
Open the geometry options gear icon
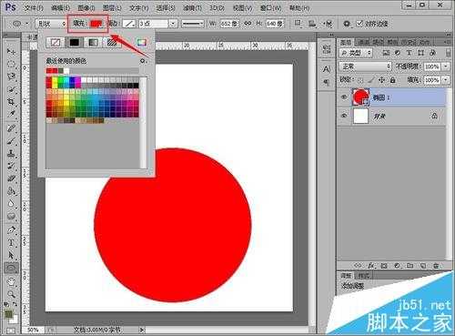click(347, 24)
